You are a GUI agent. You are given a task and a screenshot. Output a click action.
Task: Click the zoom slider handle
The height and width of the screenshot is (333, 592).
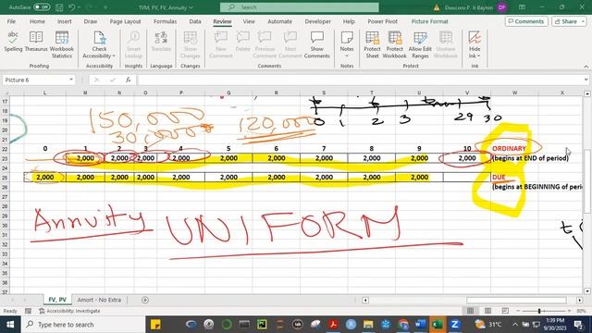point(539,311)
